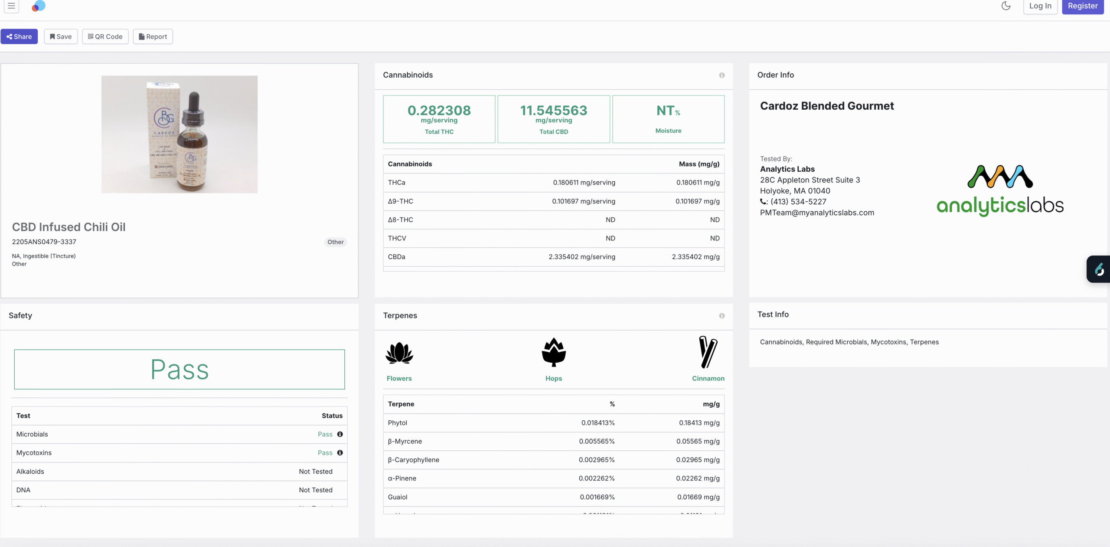Click the Analytics Labs logo
This screenshot has height=547, width=1110.
click(1000, 190)
